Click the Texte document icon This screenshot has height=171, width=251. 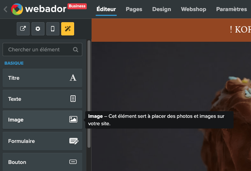click(x=73, y=99)
